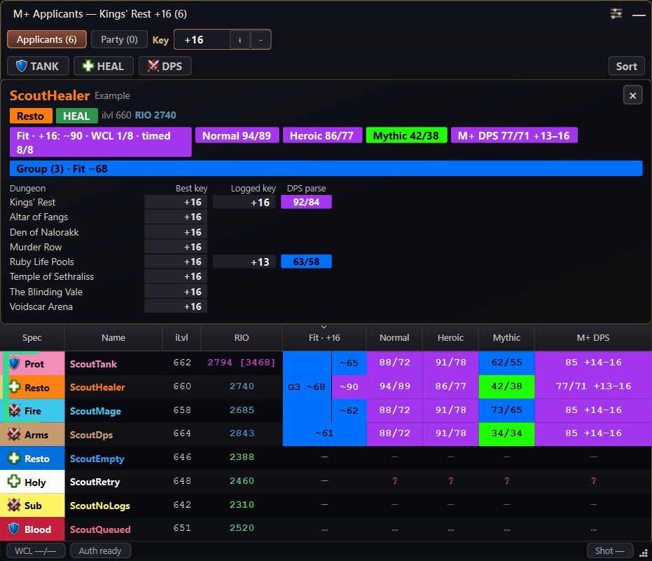This screenshot has height=561, width=652.
Task: Click the Sub swords icon for ScoutNoLogs
Action: coord(14,506)
